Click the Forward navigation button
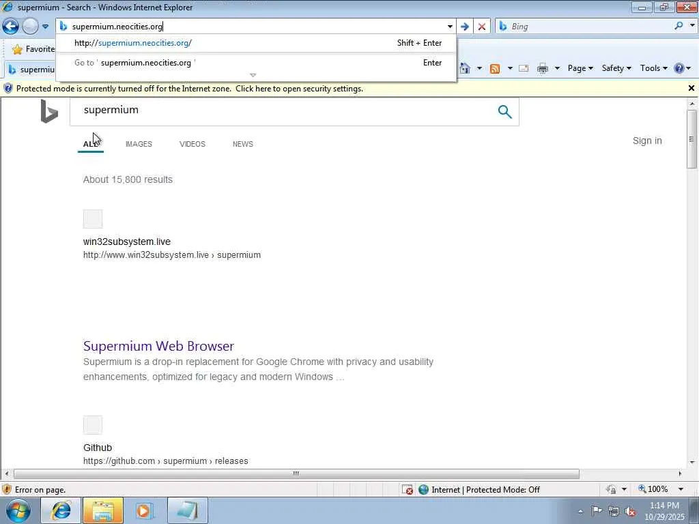Image resolution: width=699 pixels, height=524 pixels. tap(30, 27)
